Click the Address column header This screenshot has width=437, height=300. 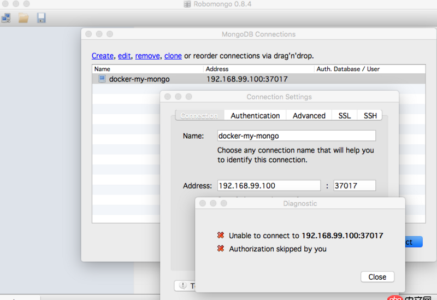[258, 69]
